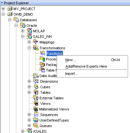The height and width of the screenshot is (133, 130).
Task: Select the Tables label
Action: (x=45, y=92)
